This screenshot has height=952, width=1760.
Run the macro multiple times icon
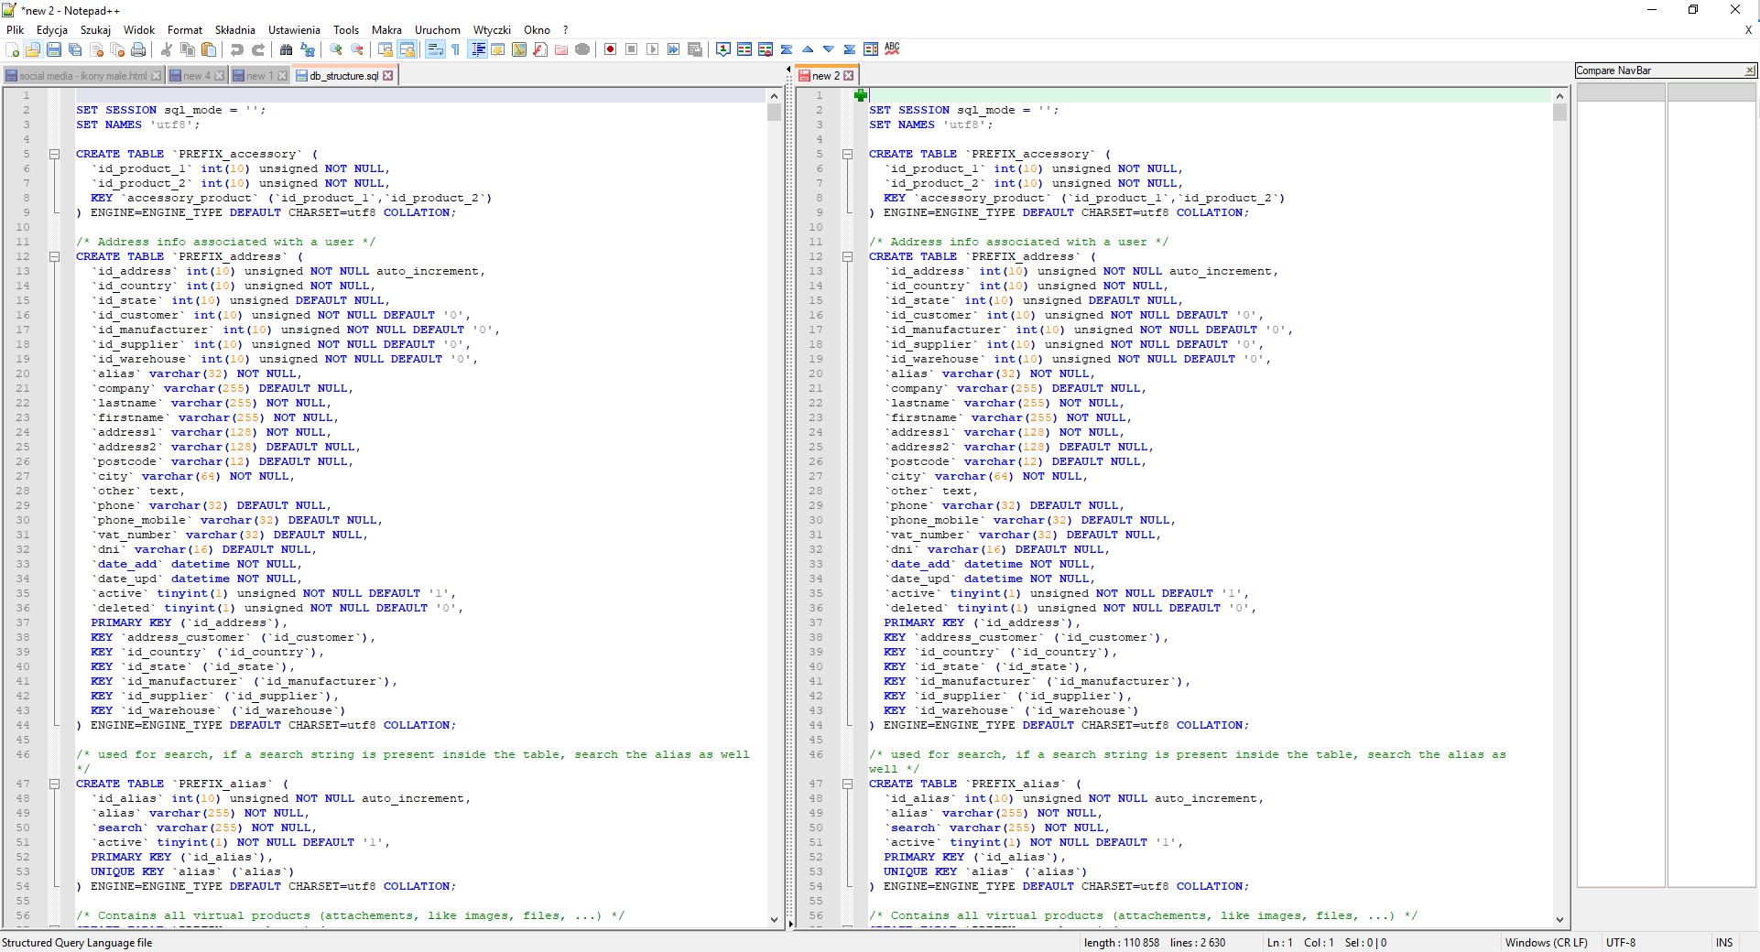click(673, 49)
